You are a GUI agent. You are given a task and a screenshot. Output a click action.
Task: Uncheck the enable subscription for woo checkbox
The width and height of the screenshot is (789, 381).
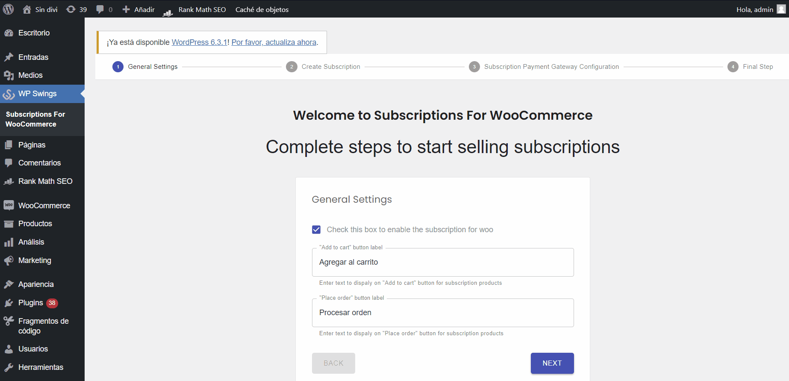pyautogui.click(x=316, y=230)
